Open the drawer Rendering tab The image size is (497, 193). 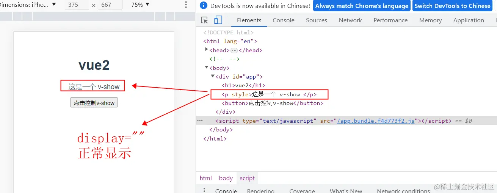click(x=260, y=190)
